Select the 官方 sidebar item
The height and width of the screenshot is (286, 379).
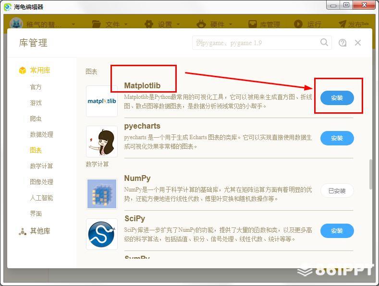point(36,87)
